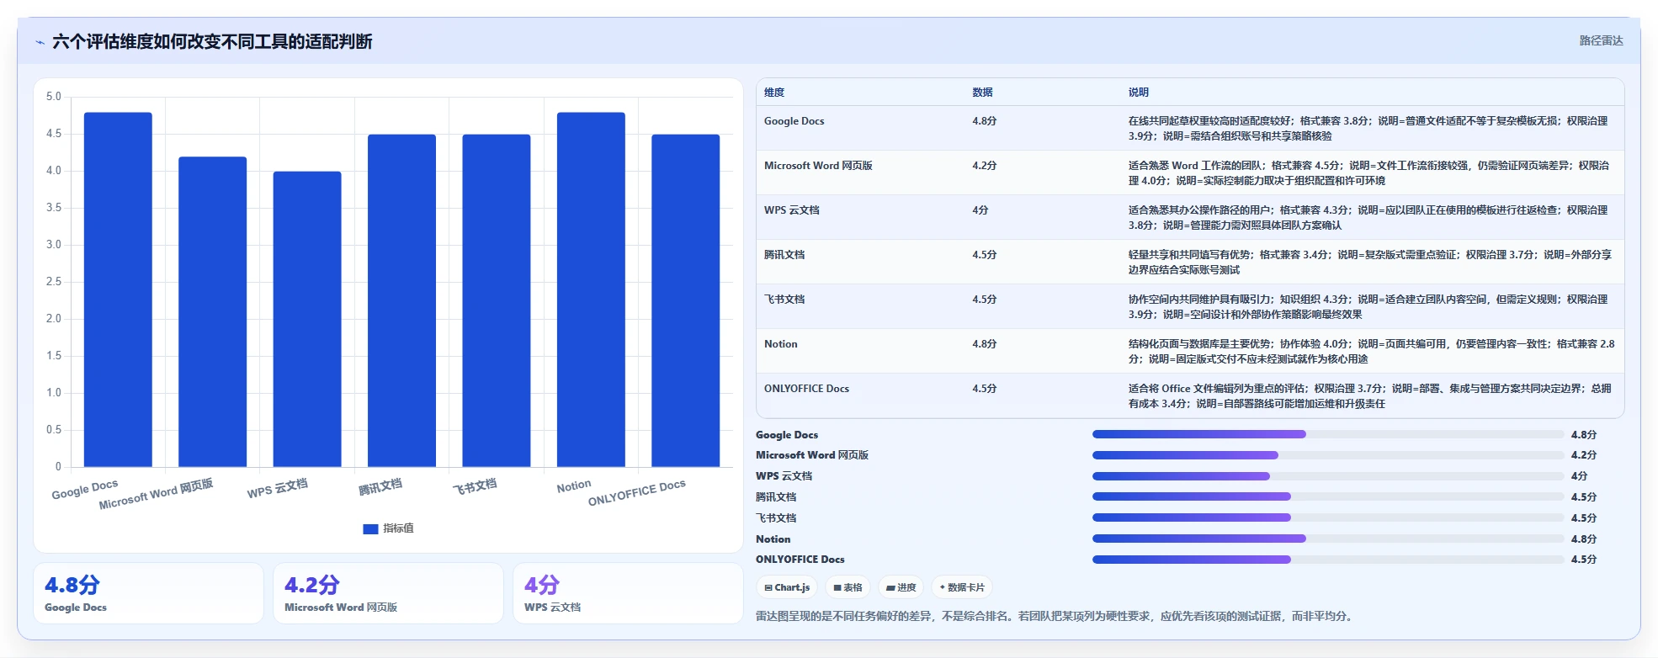Screen dimensions: 1658x658
Task: Click the 说明 column header
Action: tap(1139, 93)
